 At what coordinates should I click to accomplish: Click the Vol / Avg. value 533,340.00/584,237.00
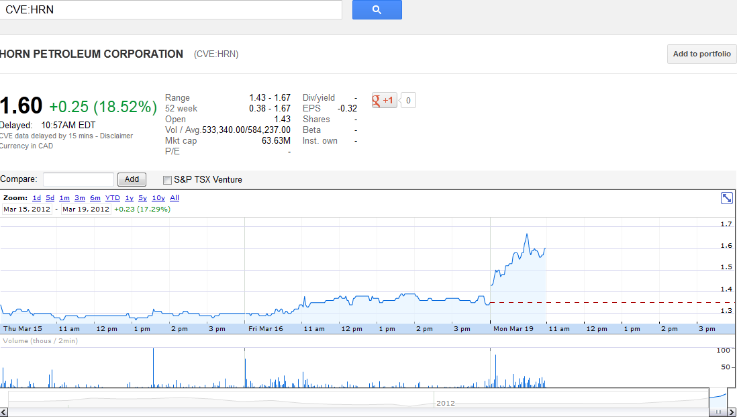click(x=246, y=130)
